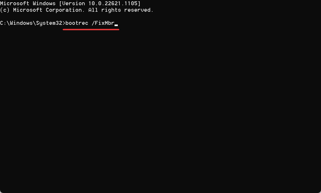
Task: Click the version number 10.0.22621.1105
Action: click(113, 4)
